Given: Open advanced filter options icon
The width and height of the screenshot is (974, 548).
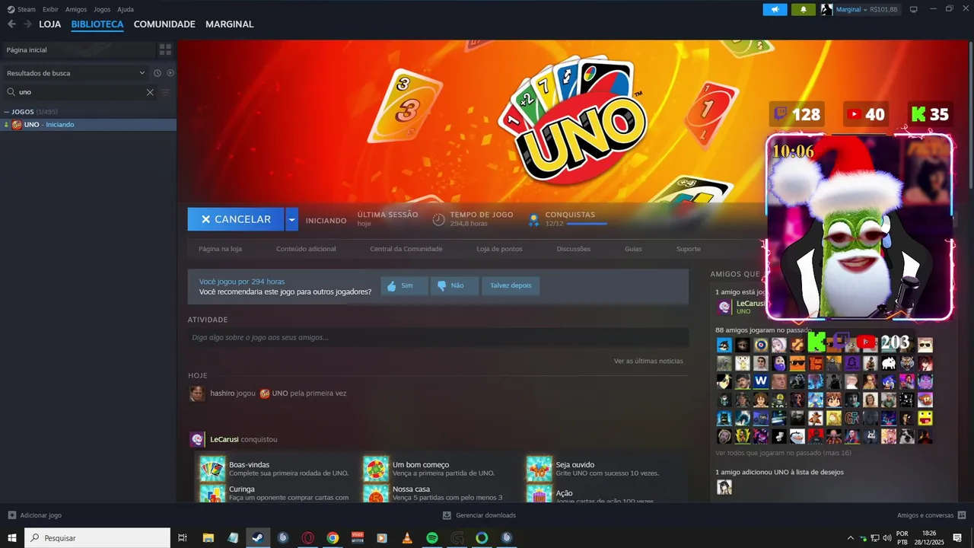Looking at the screenshot, I should [165, 92].
